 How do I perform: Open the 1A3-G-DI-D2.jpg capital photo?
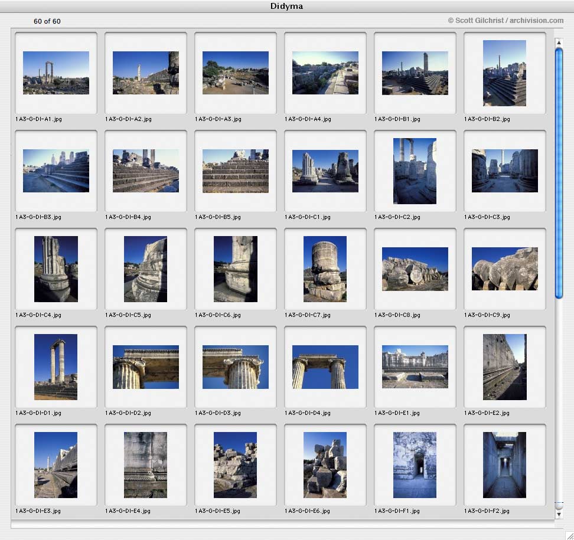(x=146, y=367)
